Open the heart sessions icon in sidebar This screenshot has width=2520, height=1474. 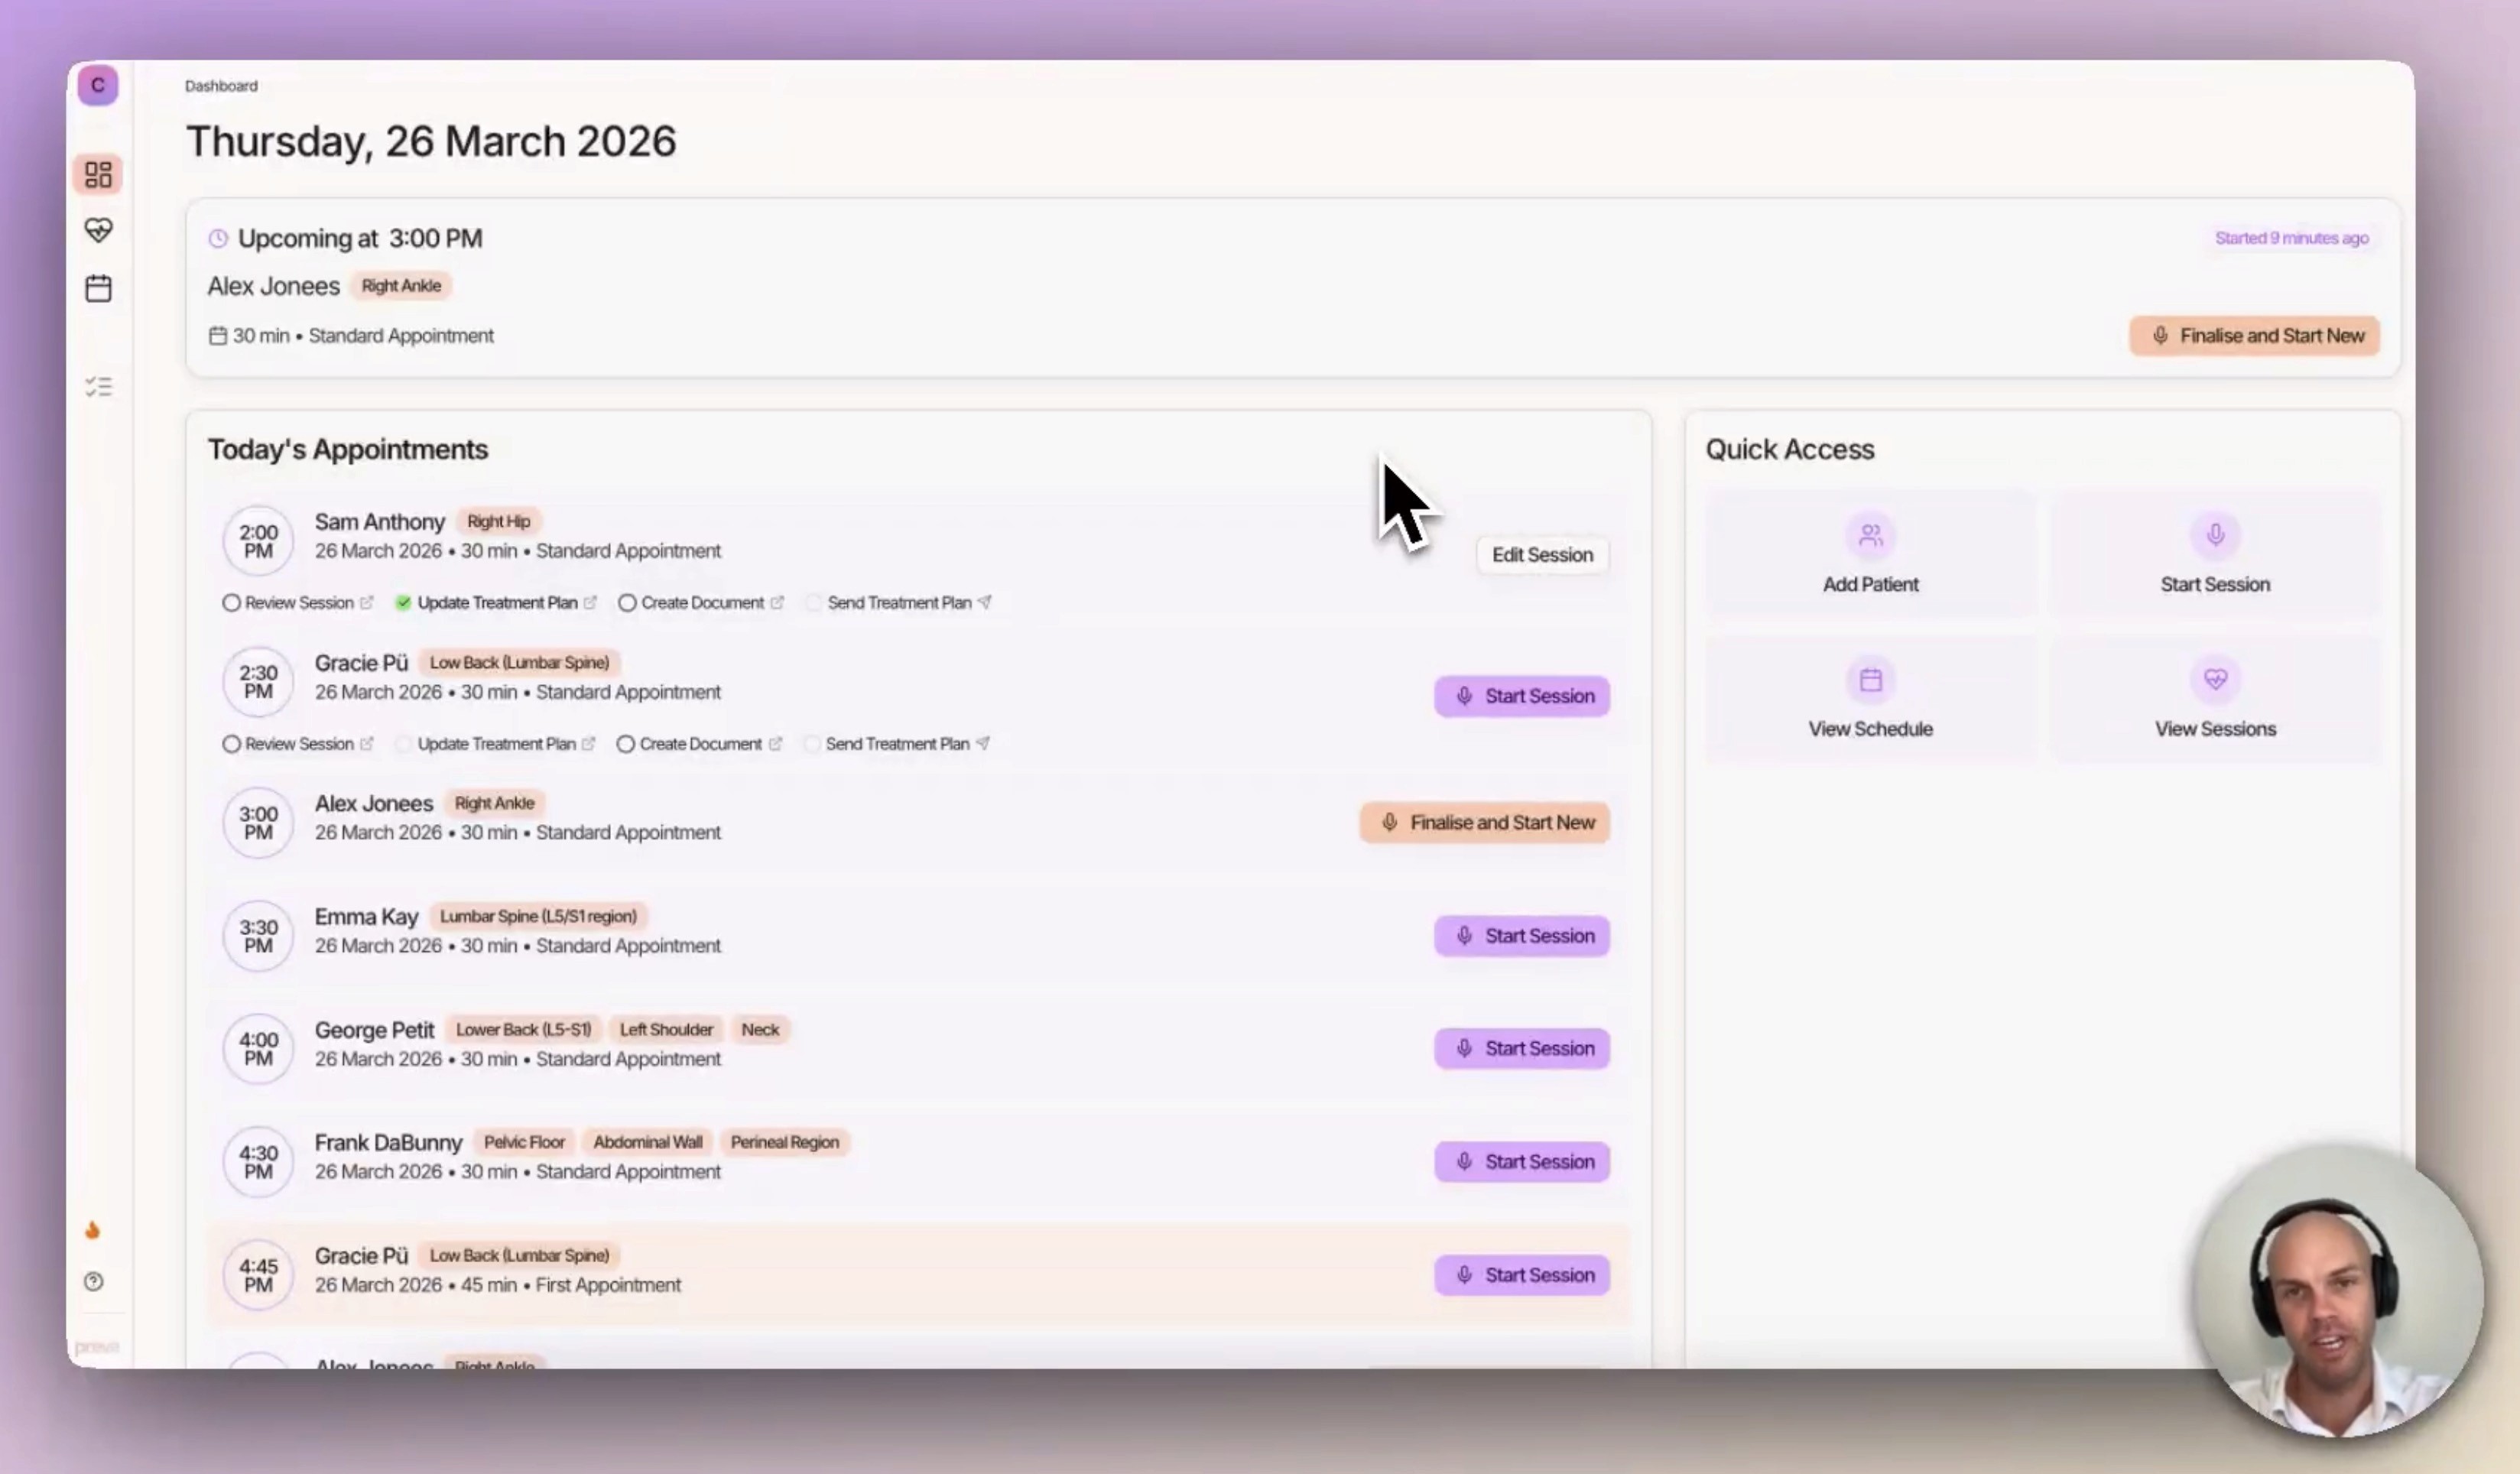pyautogui.click(x=98, y=231)
